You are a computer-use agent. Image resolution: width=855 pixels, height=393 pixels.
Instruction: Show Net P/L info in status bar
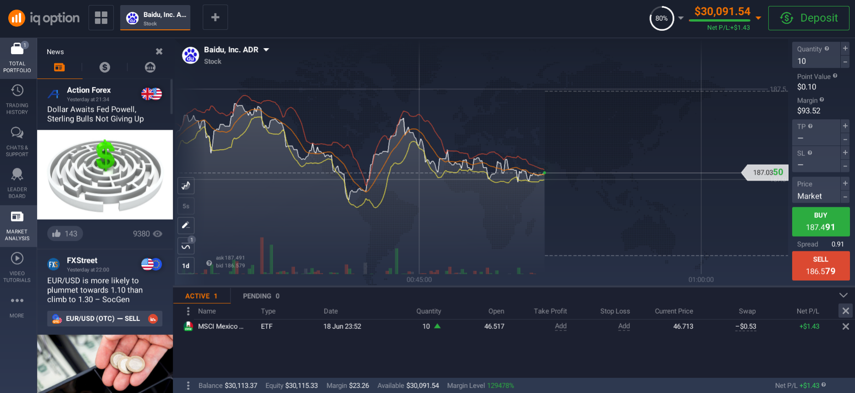824,385
